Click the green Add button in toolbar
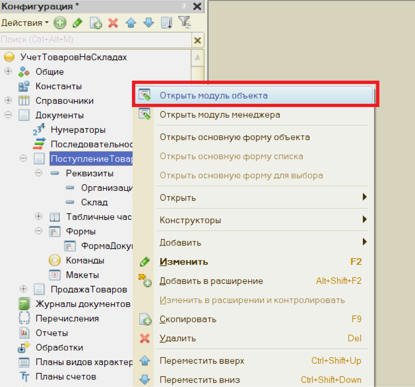 tap(60, 23)
